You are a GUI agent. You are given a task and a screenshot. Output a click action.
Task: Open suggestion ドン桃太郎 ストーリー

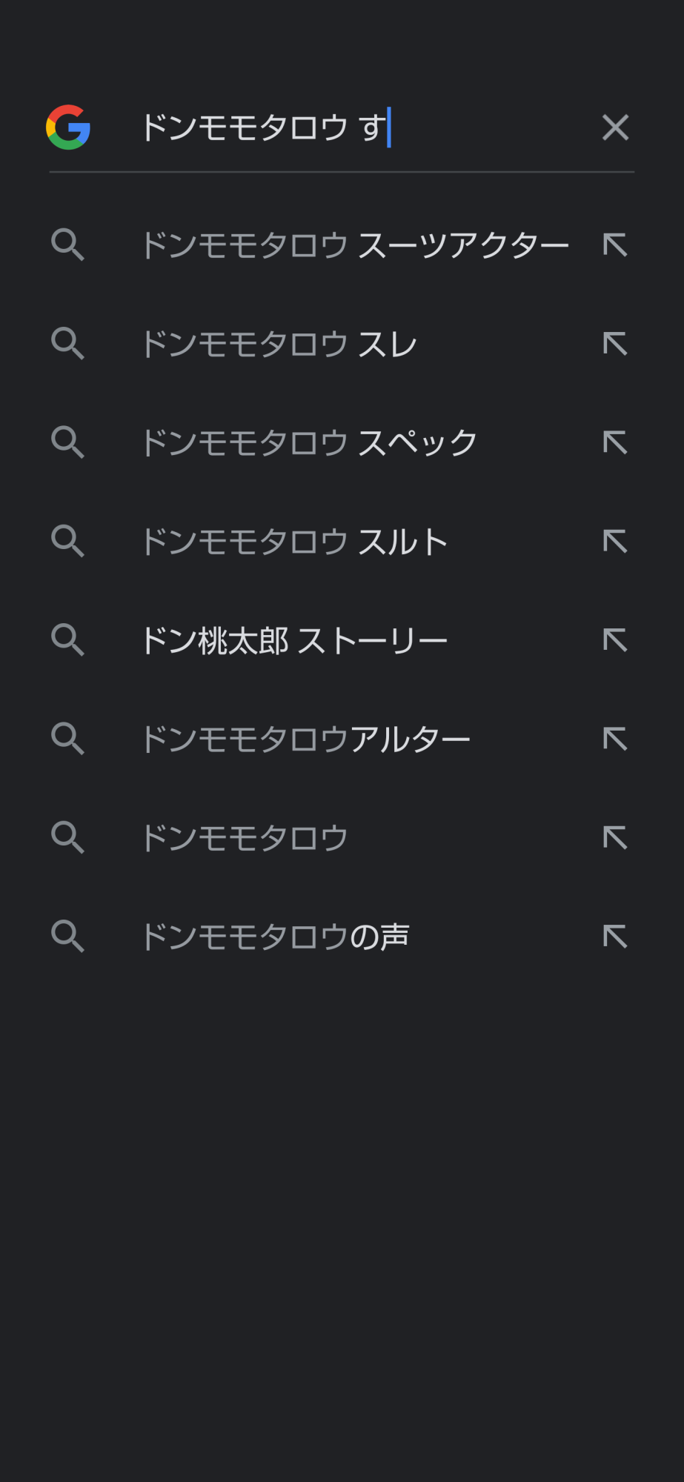coord(294,641)
